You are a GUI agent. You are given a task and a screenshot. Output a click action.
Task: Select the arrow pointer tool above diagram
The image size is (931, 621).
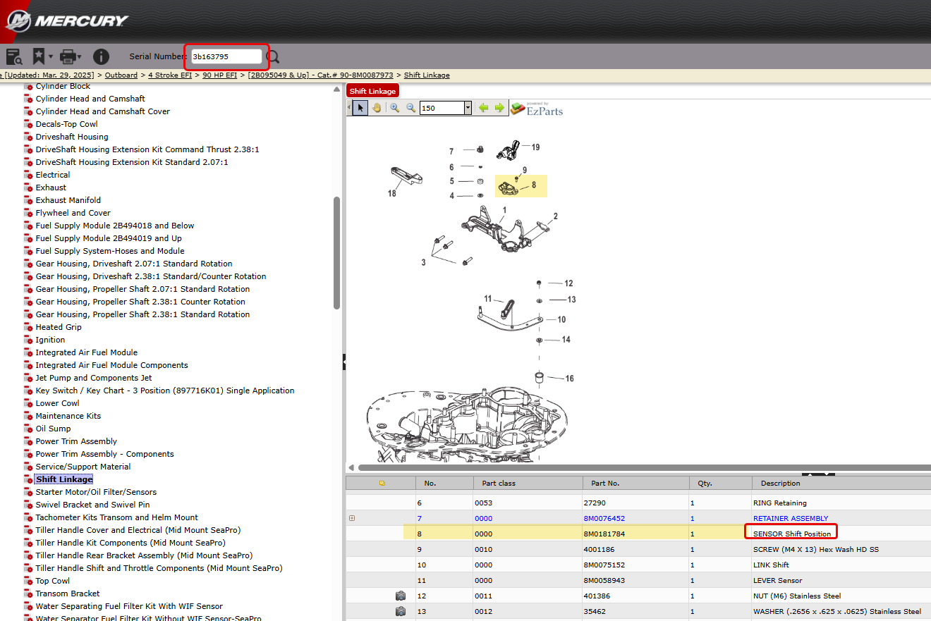(360, 108)
